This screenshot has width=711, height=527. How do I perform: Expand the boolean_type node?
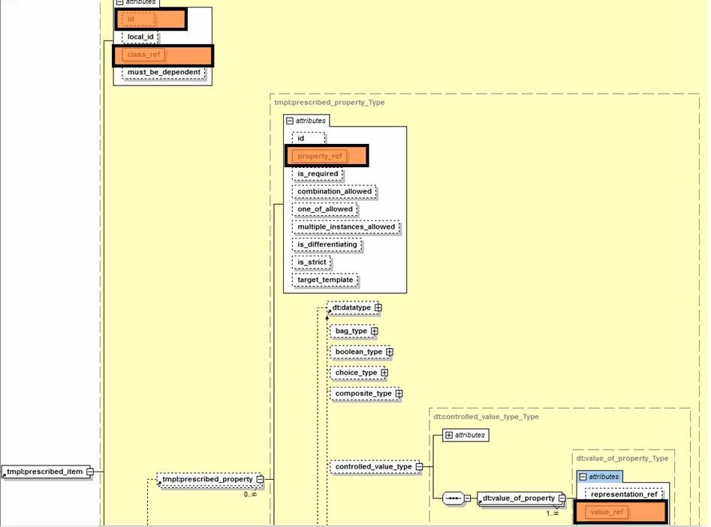[389, 352]
